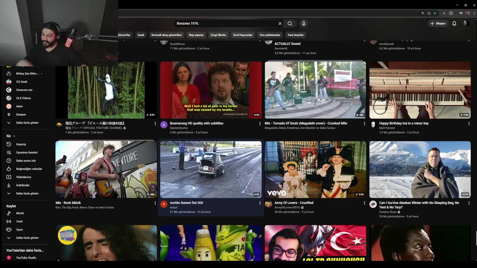Viewport: 477px width, 268px height.
Task: Select the Canlı filter chip
Action: point(141,35)
